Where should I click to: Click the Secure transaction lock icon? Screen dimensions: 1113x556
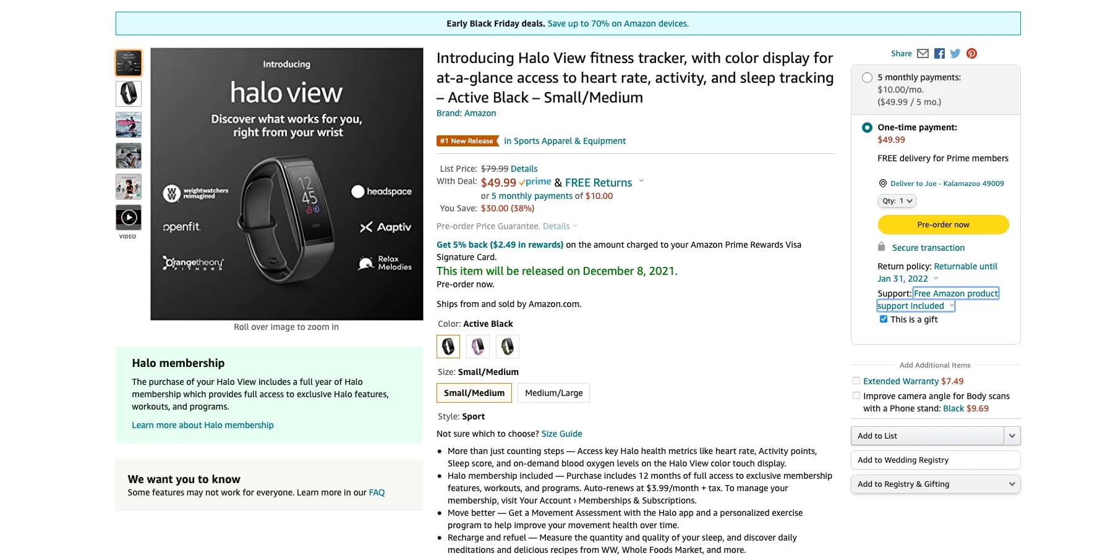pos(881,247)
